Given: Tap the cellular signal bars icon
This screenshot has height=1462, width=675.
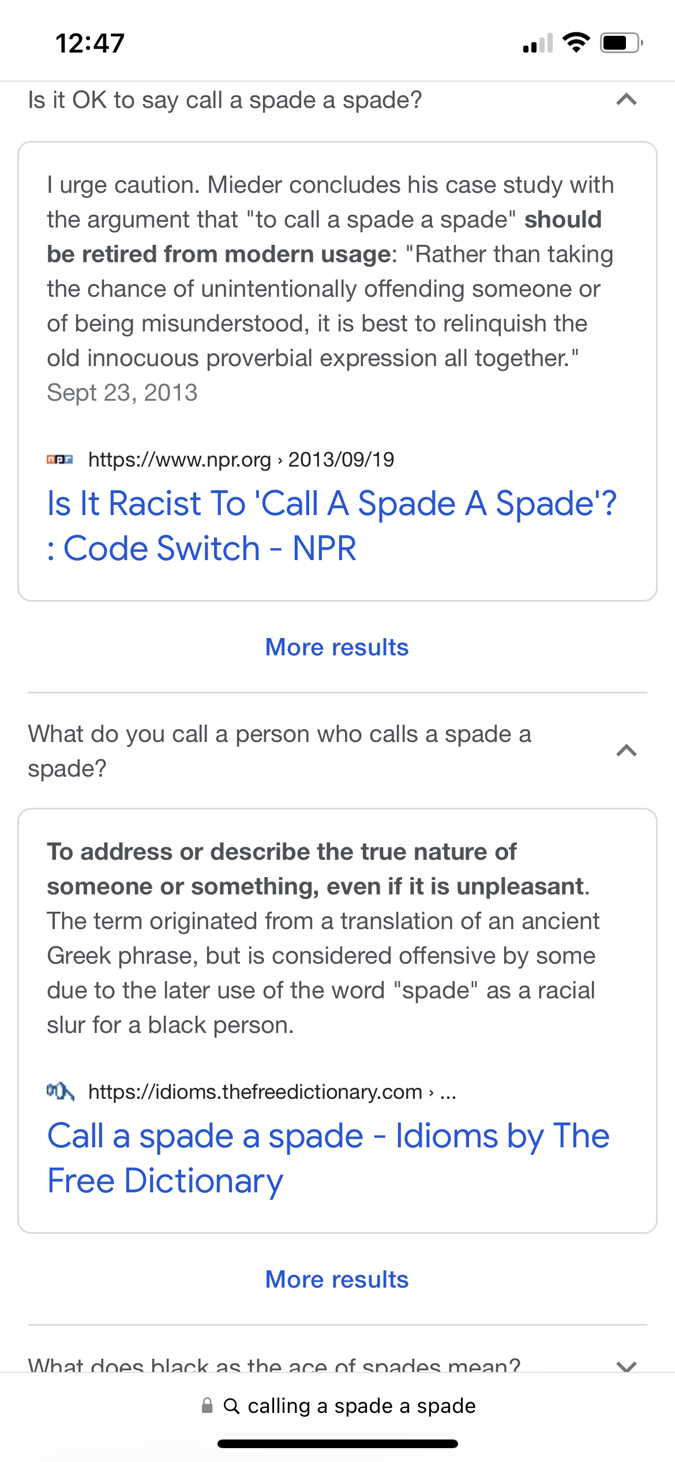Looking at the screenshot, I should click(x=538, y=43).
